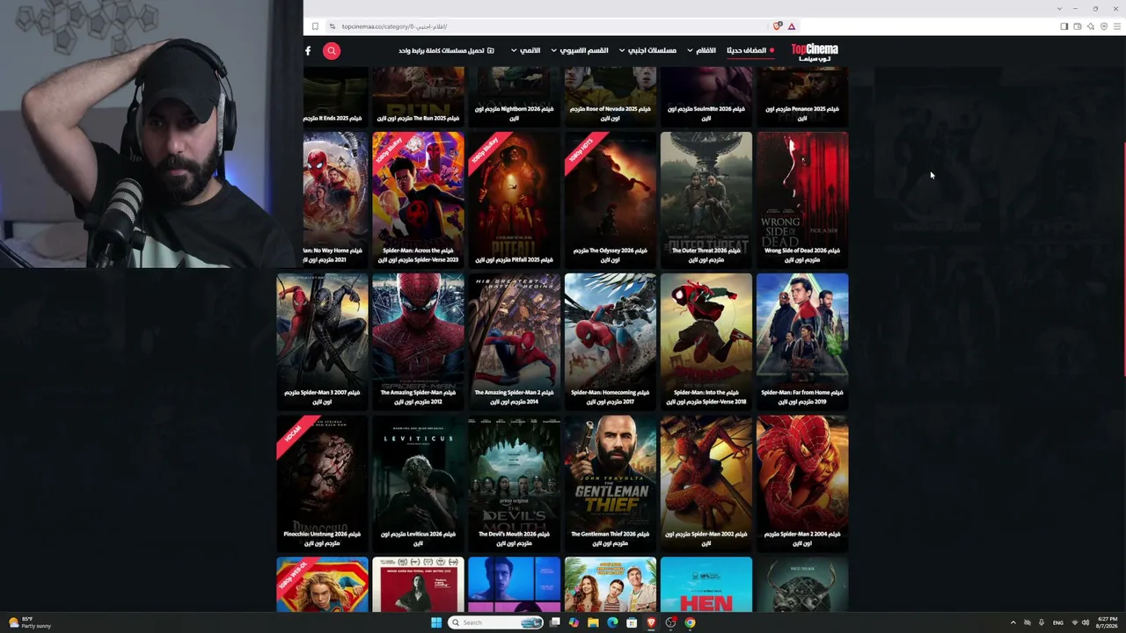The width and height of the screenshot is (1126, 633).
Task: Click the TopCinema logo
Action: click(x=815, y=52)
